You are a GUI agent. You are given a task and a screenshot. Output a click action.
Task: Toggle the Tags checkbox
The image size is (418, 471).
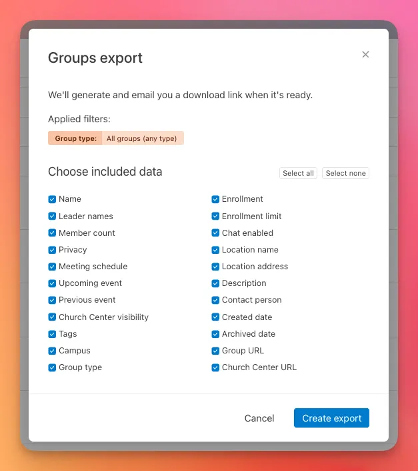52,334
